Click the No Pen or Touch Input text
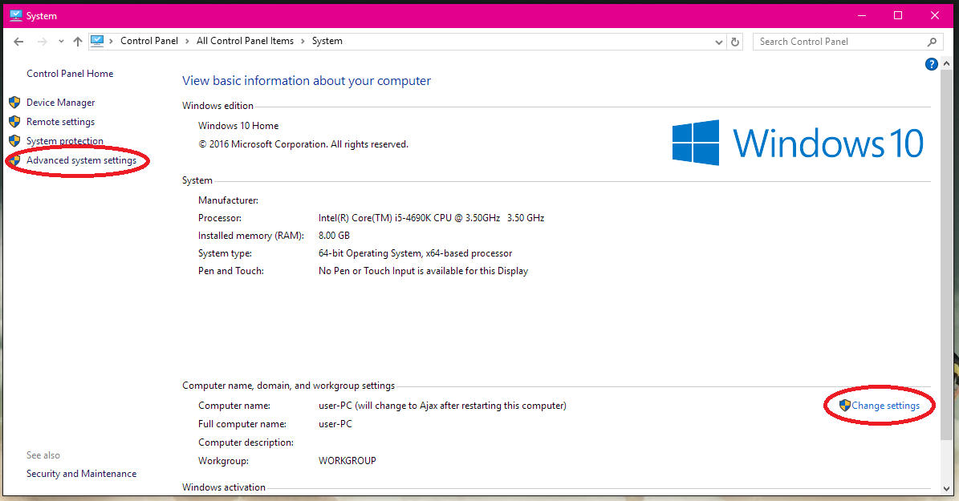959x501 pixels. 423,271
